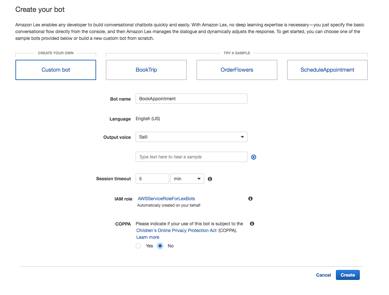Show info about the IAM role
389x295 pixels.
pos(250,199)
